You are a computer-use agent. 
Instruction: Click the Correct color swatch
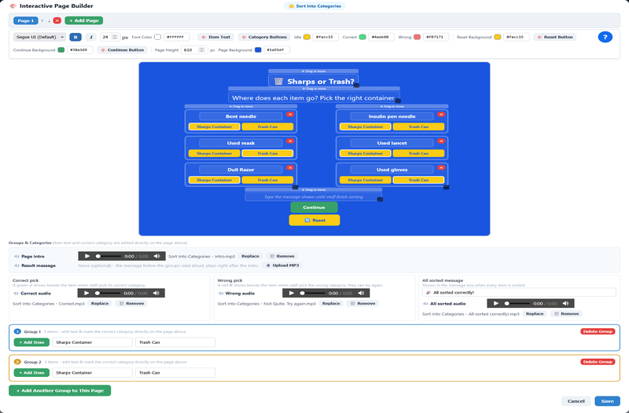(362, 37)
